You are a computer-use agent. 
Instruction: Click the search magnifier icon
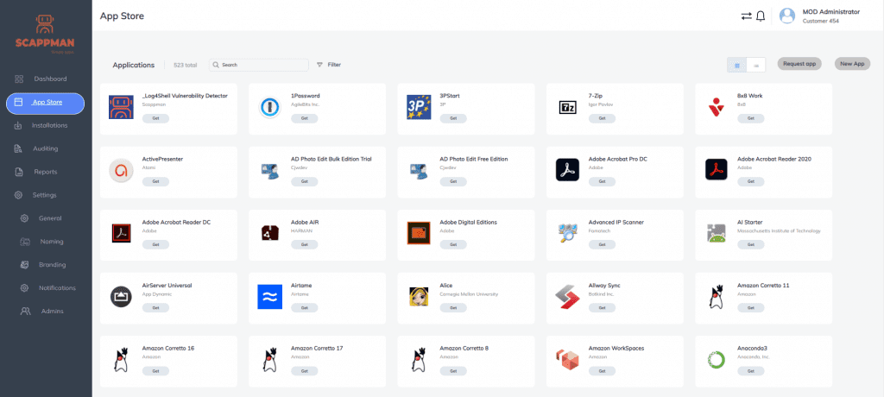tap(216, 65)
